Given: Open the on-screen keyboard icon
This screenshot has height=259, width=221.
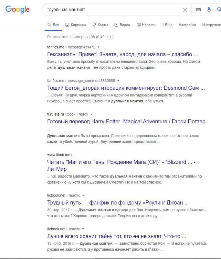Looking at the screenshot, I should (198, 10).
